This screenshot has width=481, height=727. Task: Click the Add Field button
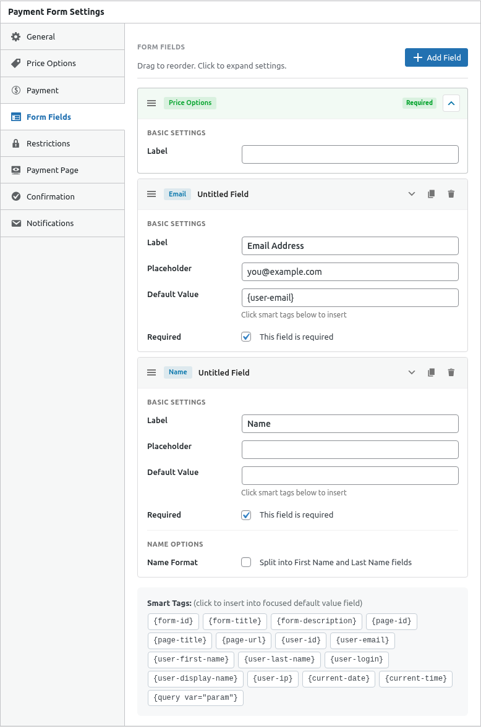pyautogui.click(x=436, y=57)
